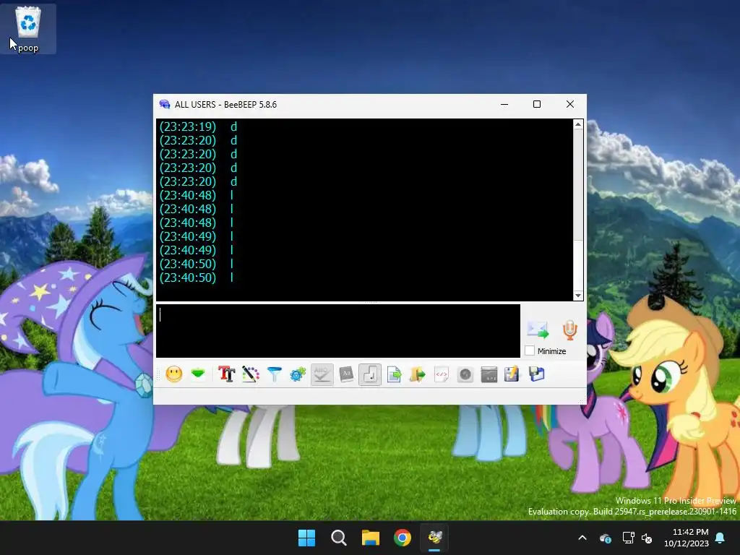Click the blue funnel message filter icon

point(274,375)
